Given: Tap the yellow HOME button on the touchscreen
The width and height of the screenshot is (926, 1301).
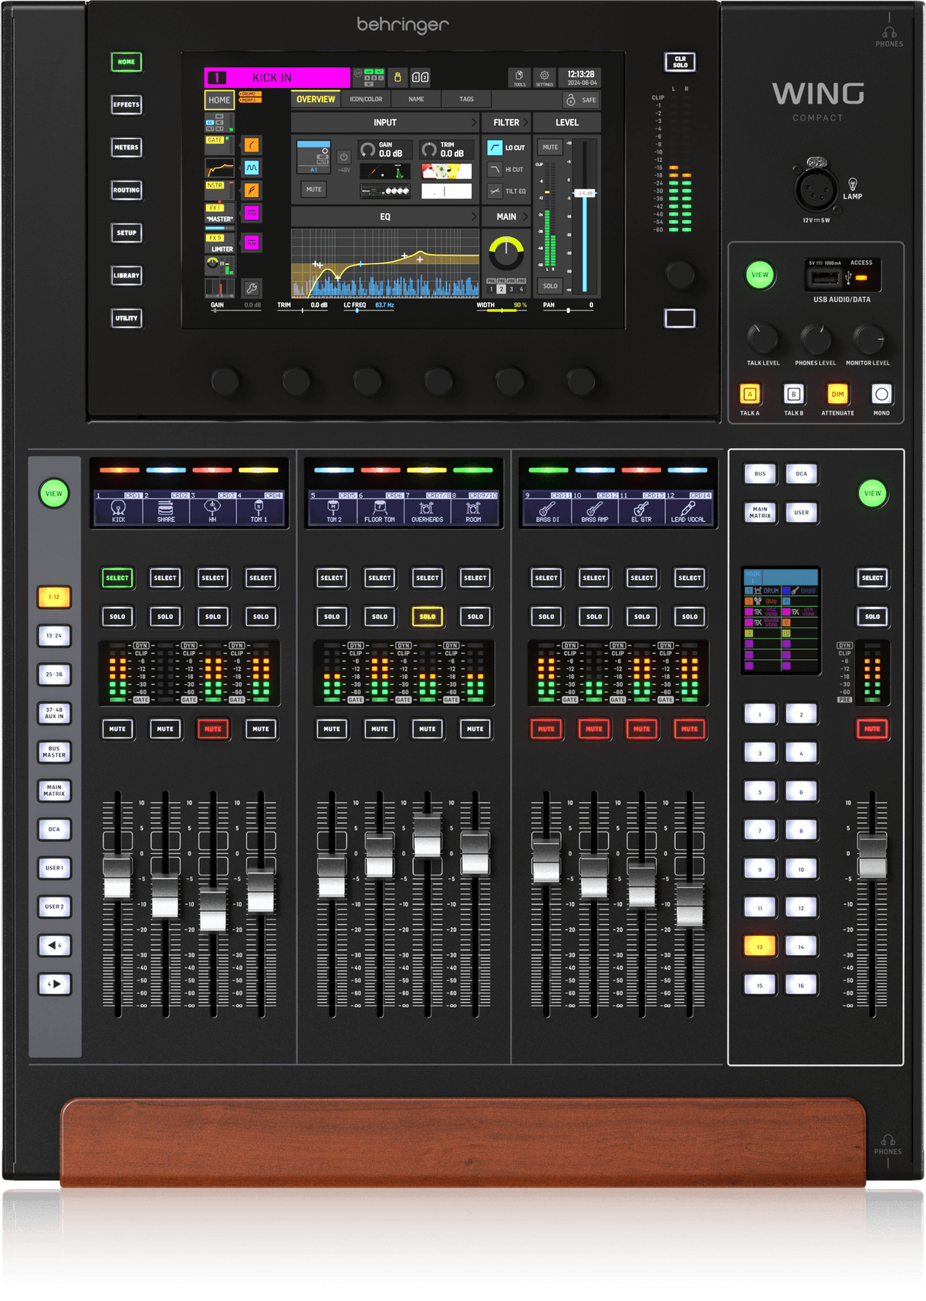Looking at the screenshot, I should tap(219, 100).
